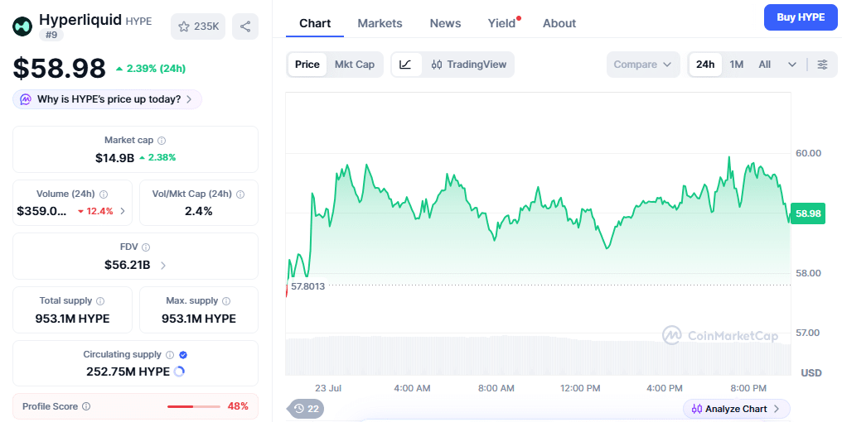Viewport: 842px width, 422px height.
Task: Click the 60.00 price axis label
Action: pos(808,153)
